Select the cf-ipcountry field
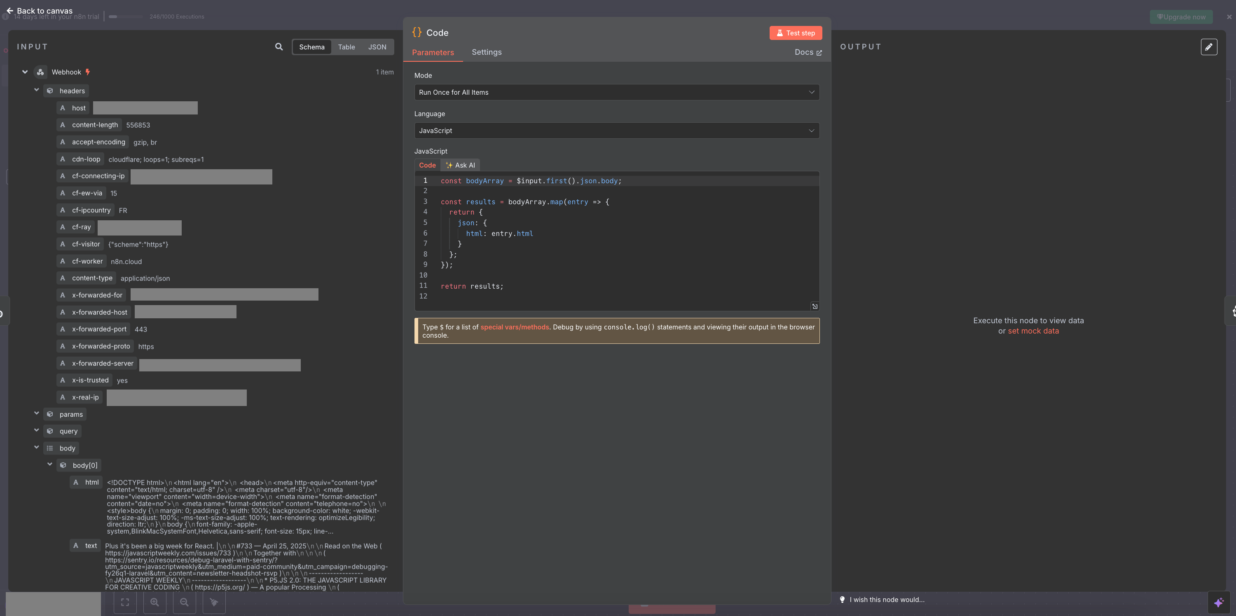This screenshot has width=1236, height=616. click(85, 210)
